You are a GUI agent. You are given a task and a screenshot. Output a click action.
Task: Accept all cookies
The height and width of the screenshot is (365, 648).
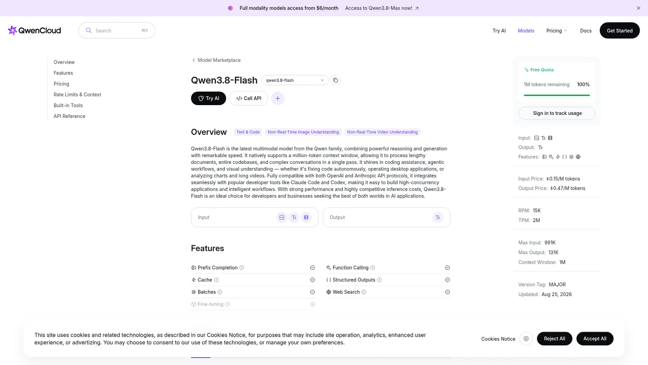point(595,339)
